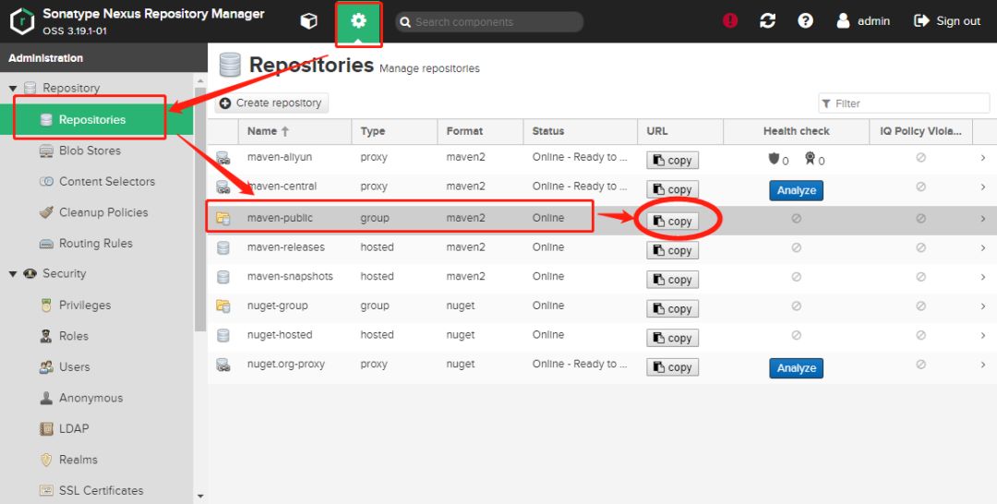Open Realms settings
Screen dimensions: 997x504
click(x=78, y=460)
